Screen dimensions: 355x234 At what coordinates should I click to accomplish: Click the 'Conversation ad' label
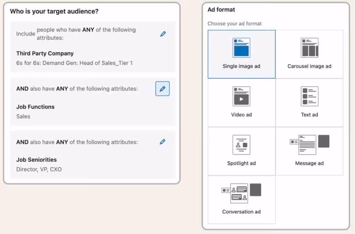click(x=241, y=212)
